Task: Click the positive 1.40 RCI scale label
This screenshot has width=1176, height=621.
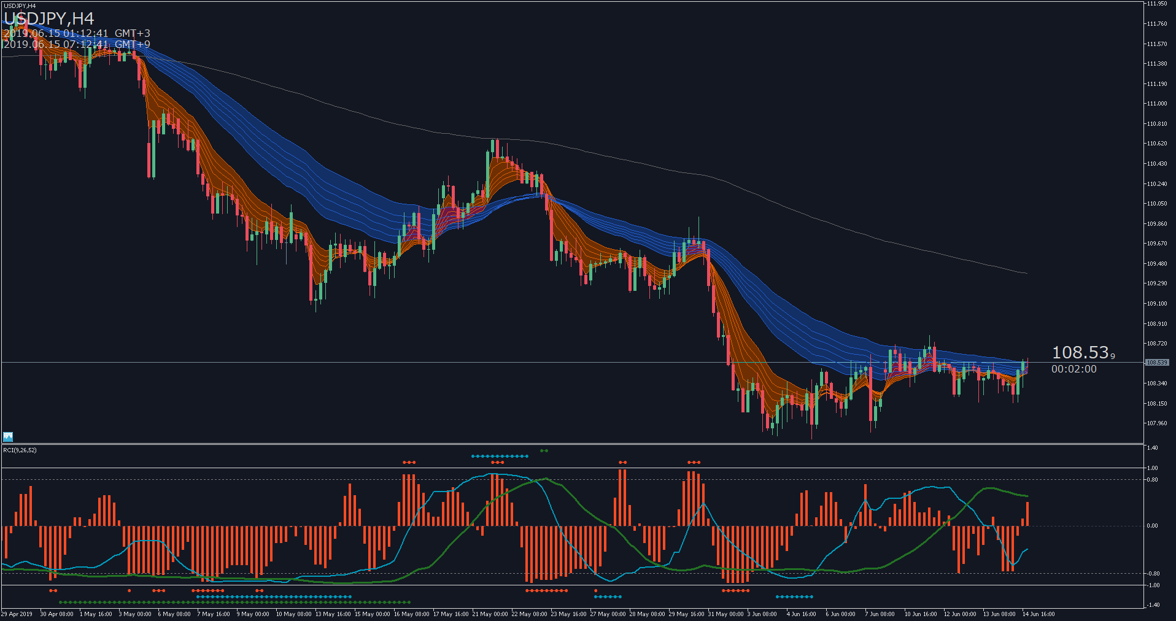Action: click(x=1153, y=448)
